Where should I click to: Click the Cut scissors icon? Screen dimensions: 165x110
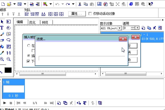click(80, 4)
